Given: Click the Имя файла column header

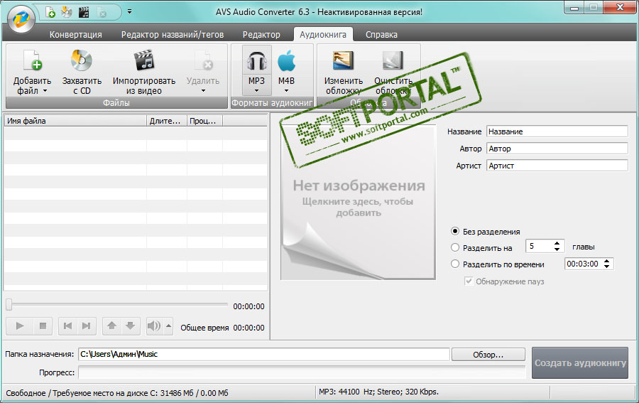Looking at the screenshot, I should tap(75, 121).
